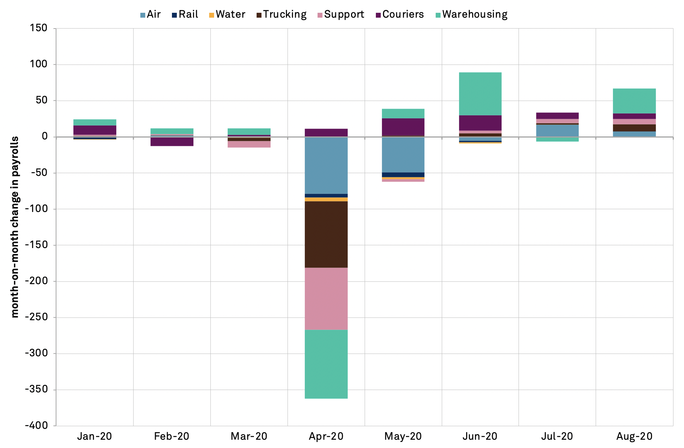The width and height of the screenshot is (684, 448).
Task: Select the Support legend color marker
Action: click(320, 15)
